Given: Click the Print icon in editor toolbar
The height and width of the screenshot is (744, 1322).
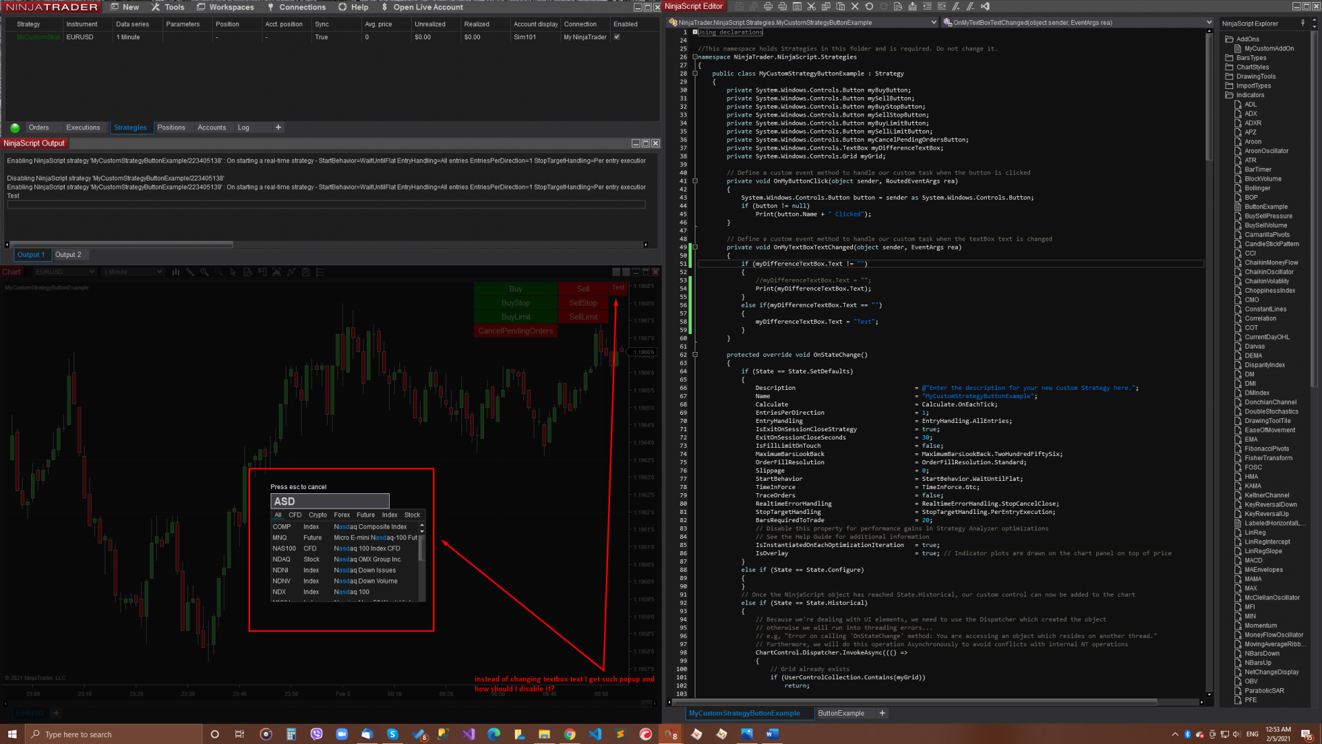Looking at the screenshot, I should (768, 6).
